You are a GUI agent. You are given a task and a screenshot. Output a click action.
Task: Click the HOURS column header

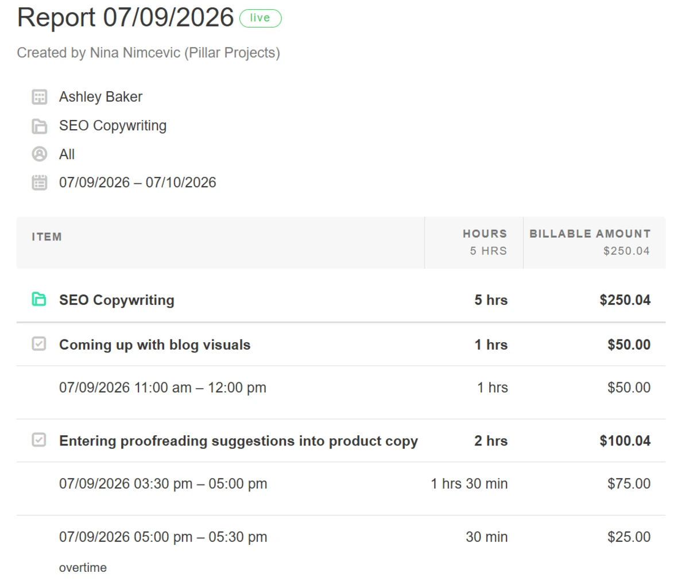tap(485, 234)
